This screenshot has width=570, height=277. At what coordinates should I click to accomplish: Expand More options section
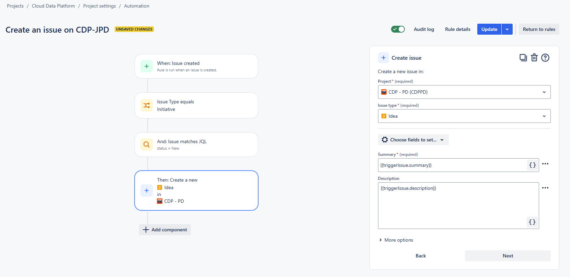point(396,240)
